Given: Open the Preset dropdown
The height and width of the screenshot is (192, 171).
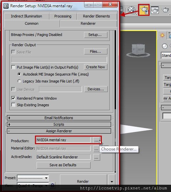Looking at the screenshot, I should (x=33, y=178).
